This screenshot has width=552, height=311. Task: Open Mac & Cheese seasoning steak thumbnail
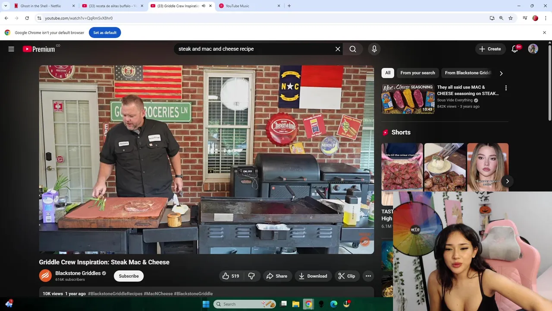408,98
